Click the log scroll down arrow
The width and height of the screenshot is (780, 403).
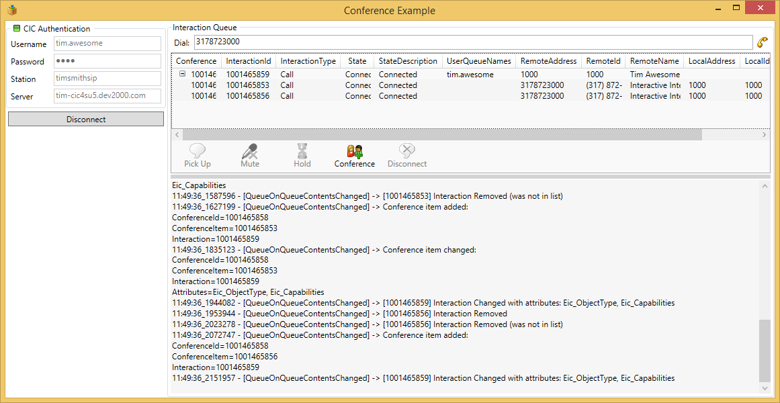click(x=764, y=388)
